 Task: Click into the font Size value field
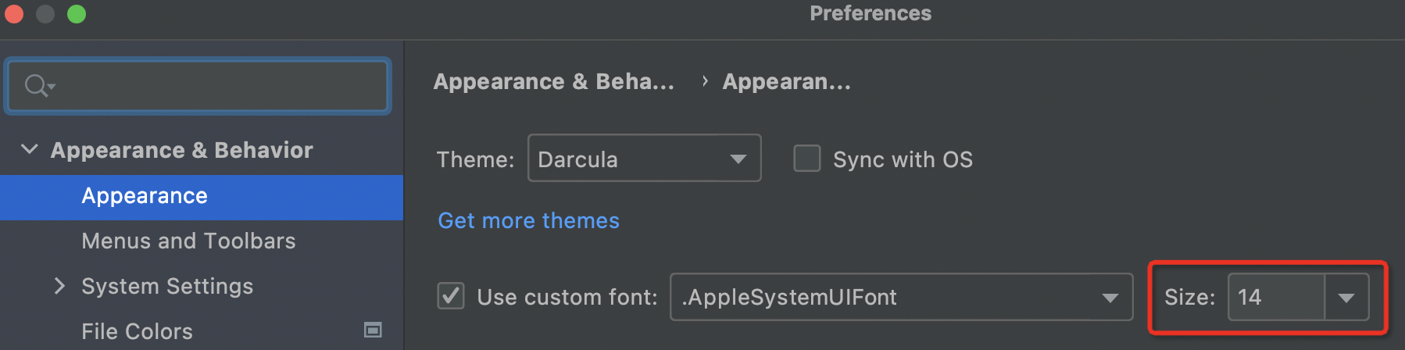[x=1275, y=297]
